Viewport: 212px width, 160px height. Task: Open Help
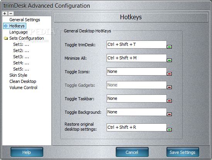[27, 152]
